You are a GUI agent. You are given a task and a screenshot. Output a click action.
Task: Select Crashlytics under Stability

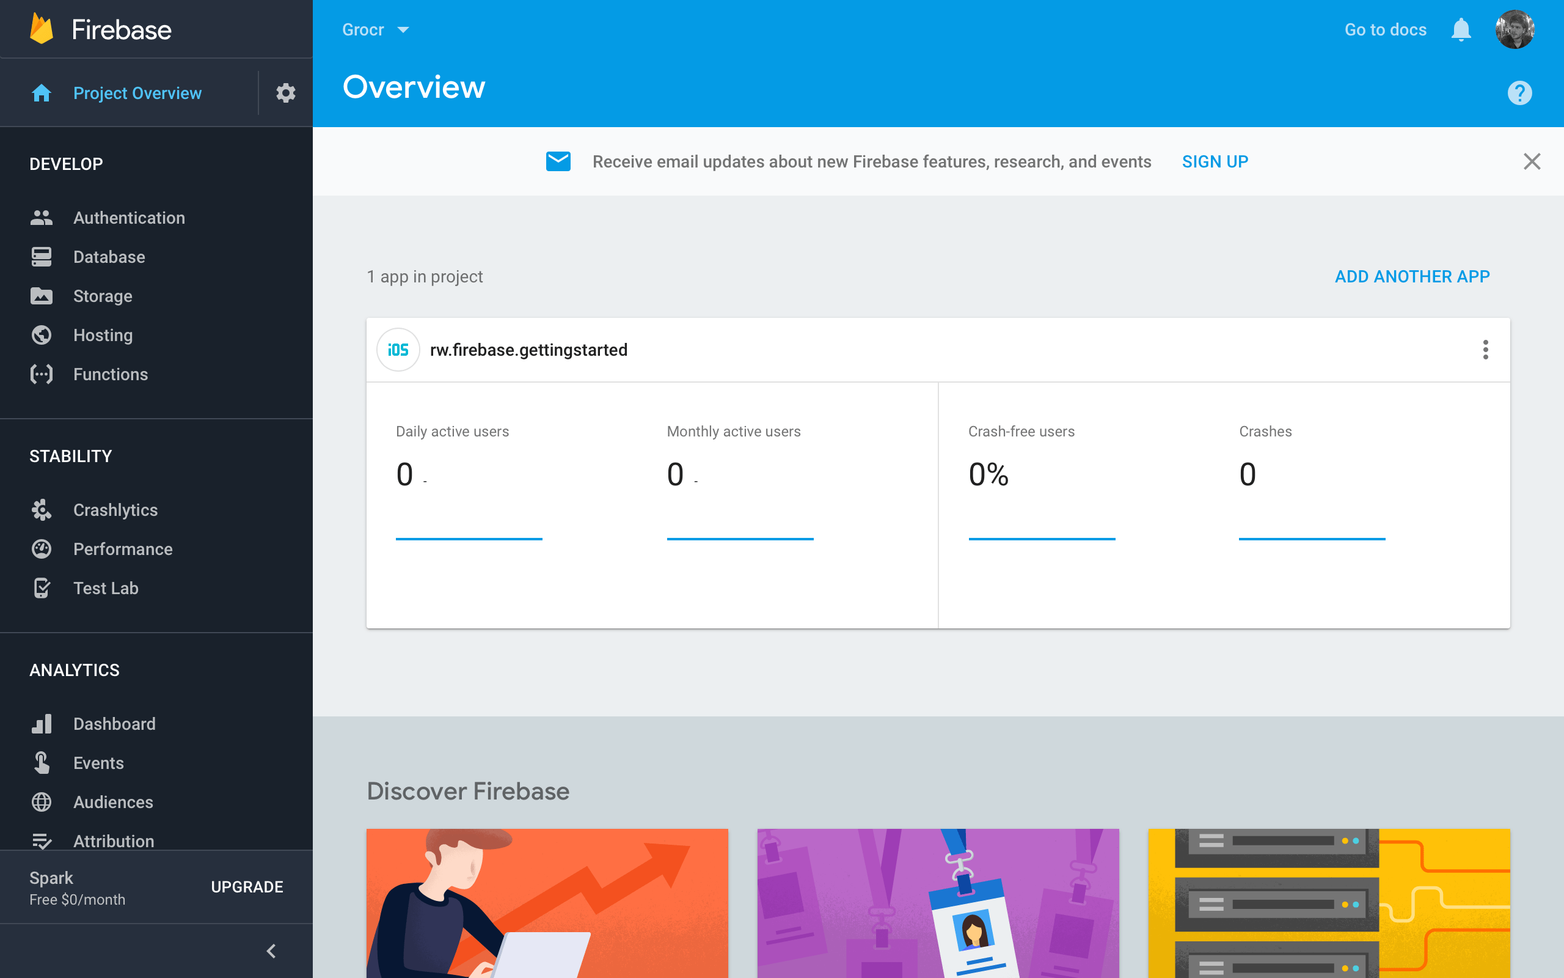pyautogui.click(x=115, y=510)
